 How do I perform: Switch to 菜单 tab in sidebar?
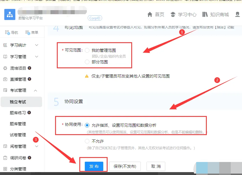point(32,32)
